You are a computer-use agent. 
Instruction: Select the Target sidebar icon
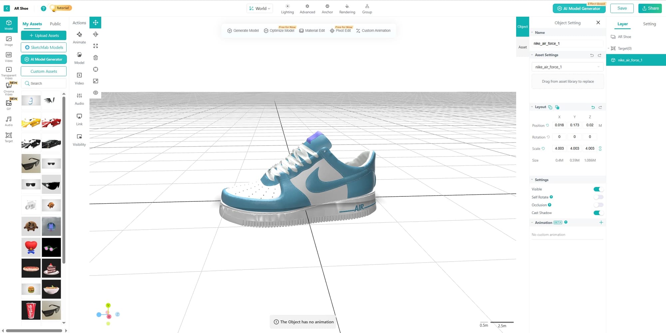9,137
